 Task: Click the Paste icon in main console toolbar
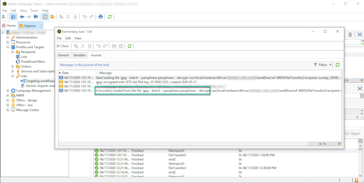(75, 17)
